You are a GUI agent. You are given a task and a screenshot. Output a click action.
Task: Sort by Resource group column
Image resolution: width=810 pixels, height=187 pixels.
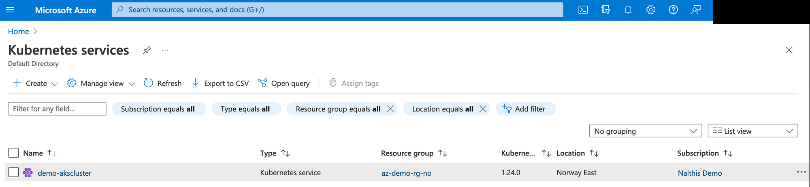414,153
